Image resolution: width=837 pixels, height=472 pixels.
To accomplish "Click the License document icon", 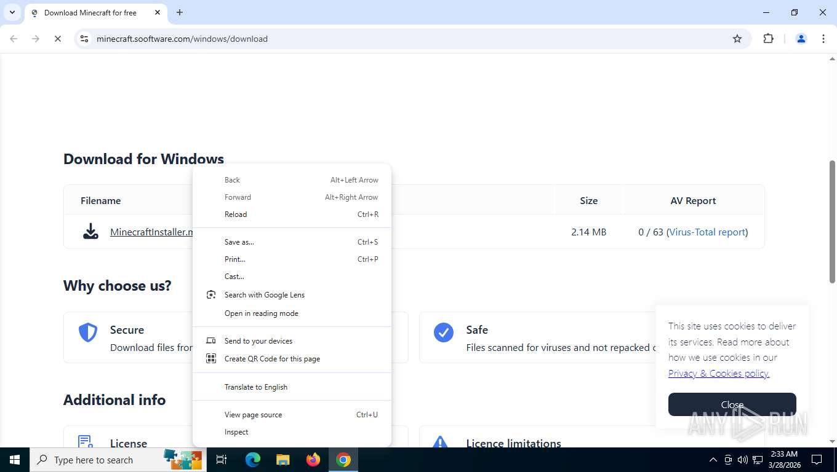I will [86, 441].
